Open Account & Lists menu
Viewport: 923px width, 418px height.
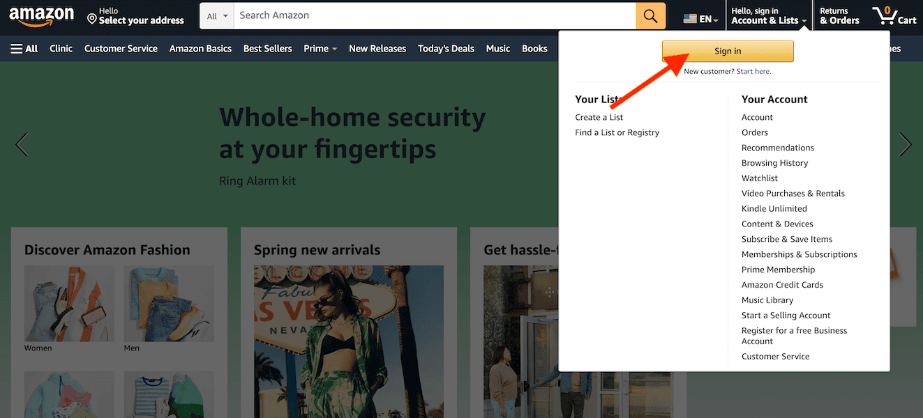coord(769,16)
